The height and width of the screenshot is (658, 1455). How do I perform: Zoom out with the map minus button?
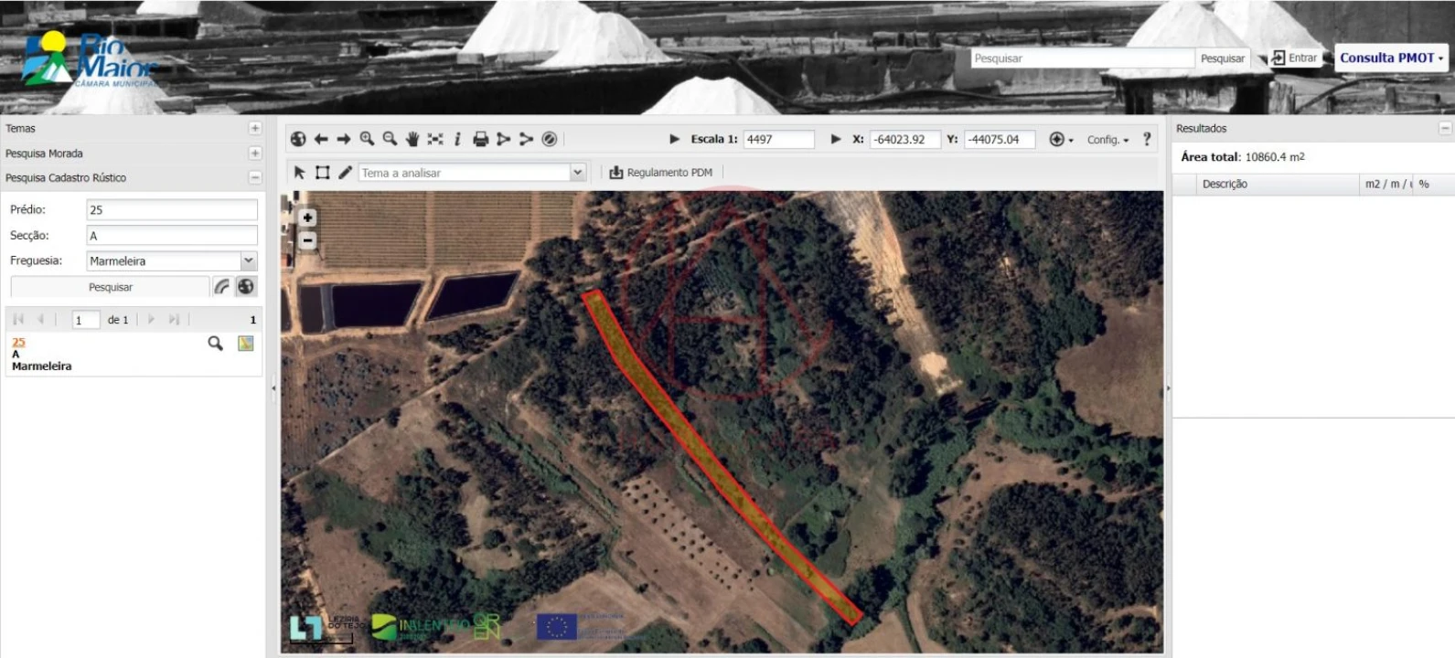pos(308,240)
